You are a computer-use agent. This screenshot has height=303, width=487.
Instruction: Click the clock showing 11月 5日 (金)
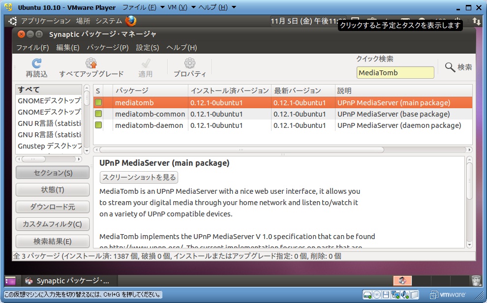click(307, 21)
